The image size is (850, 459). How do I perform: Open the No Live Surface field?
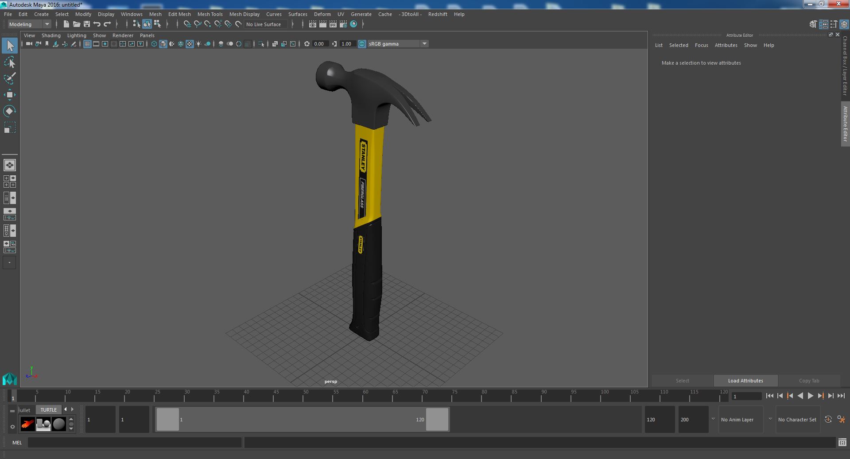pyautogui.click(x=266, y=24)
